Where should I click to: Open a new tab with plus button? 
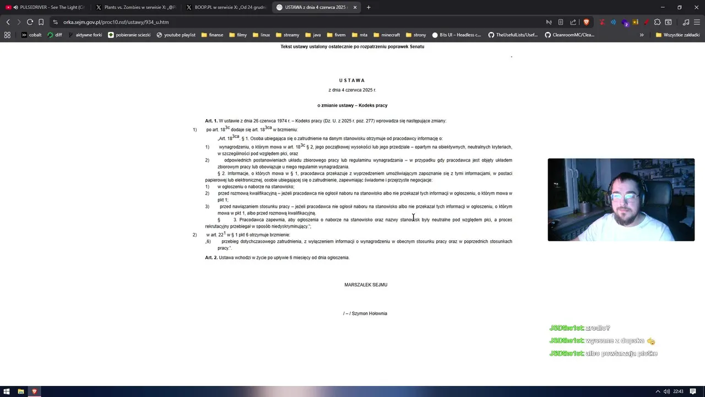click(x=368, y=7)
